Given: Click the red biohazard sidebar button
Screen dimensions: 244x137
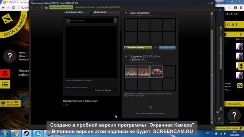Looking at the screenshot, I should point(5,73).
